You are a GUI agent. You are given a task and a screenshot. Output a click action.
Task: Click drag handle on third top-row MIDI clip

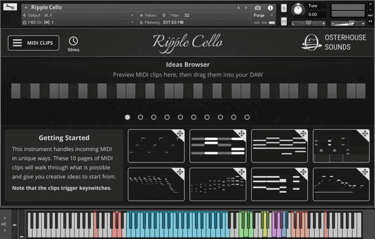click(x=303, y=133)
